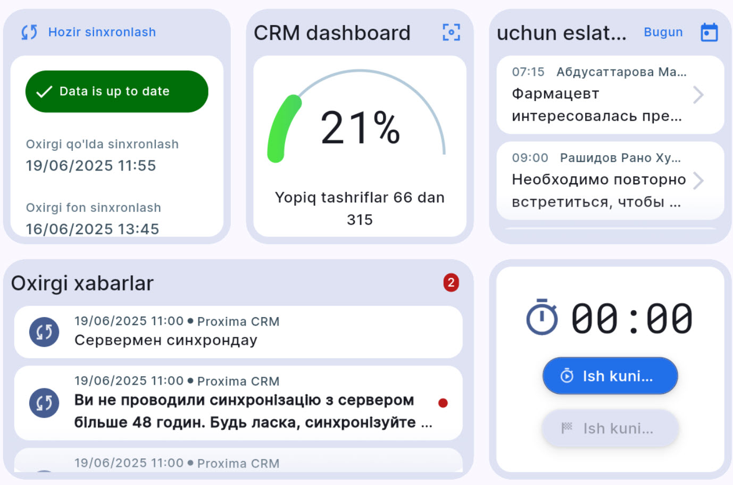This screenshot has width=733, height=485.
Task: Click the red notification badge showing 2
Action: (x=451, y=283)
